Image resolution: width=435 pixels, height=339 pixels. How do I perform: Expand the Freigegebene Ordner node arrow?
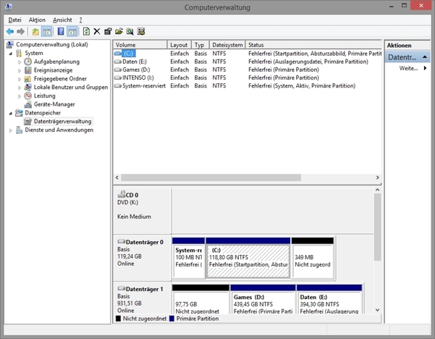coord(20,80)
